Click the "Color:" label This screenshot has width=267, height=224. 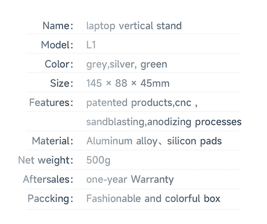point(59,64)
